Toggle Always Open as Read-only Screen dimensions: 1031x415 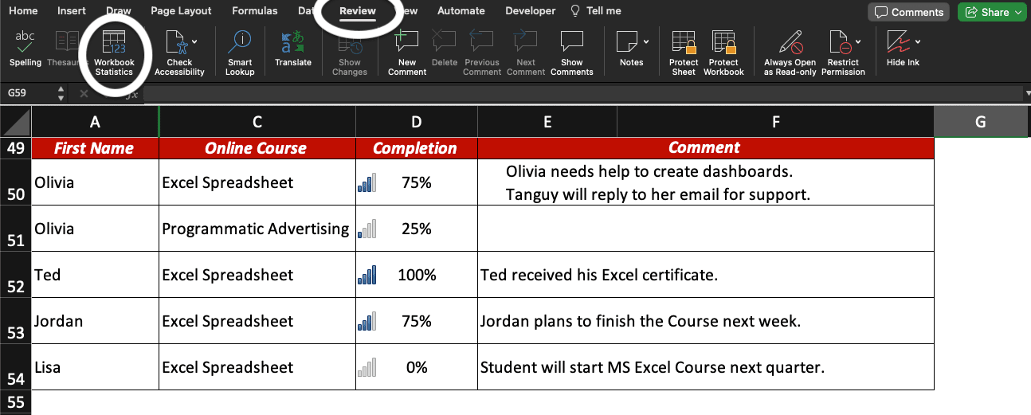coord(790,51)
